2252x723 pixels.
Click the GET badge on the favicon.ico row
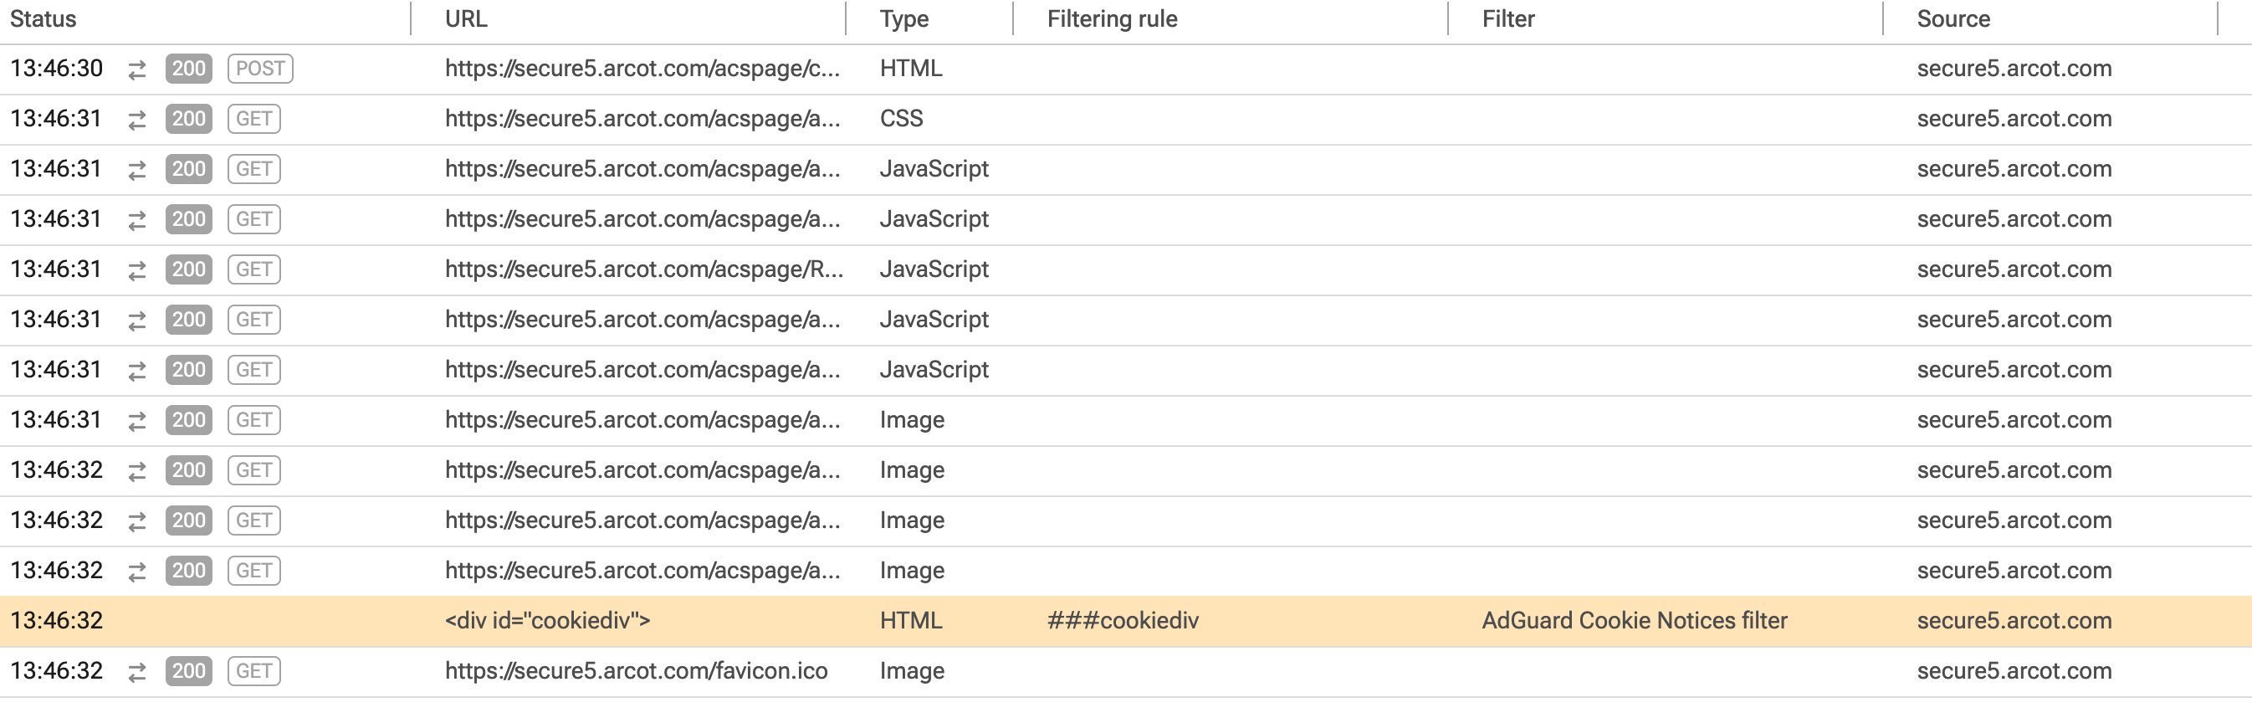click(x=253, y=670)
